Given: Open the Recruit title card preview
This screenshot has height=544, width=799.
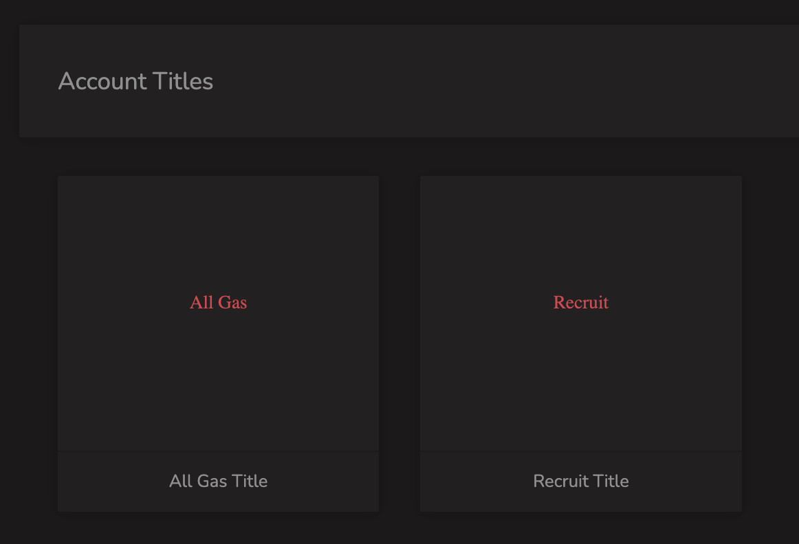Looking at the screenshot, I should [581, 313].
